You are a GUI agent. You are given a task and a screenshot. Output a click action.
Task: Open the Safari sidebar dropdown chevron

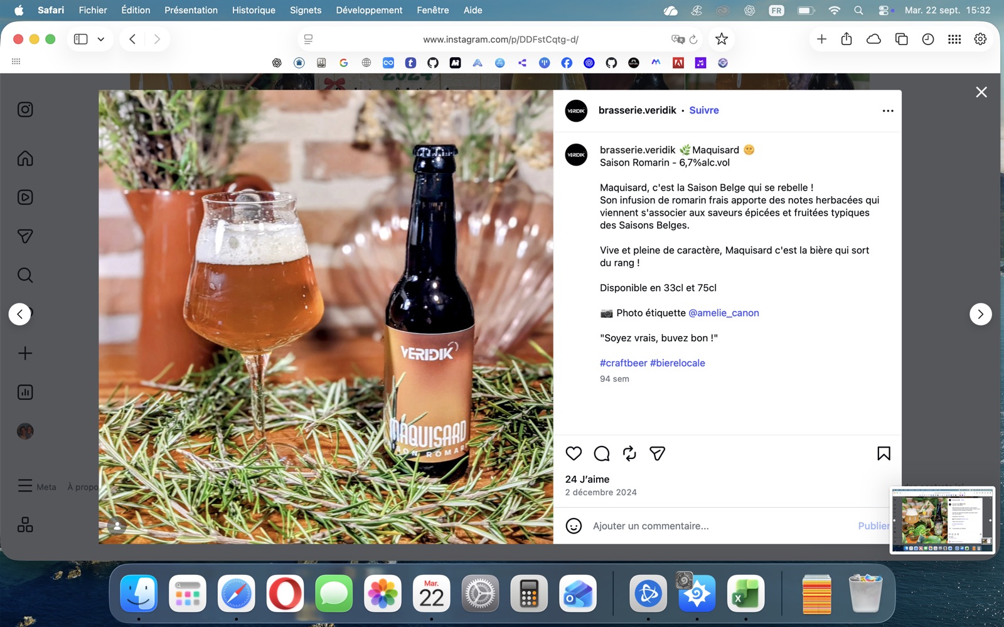pos(100,39)
